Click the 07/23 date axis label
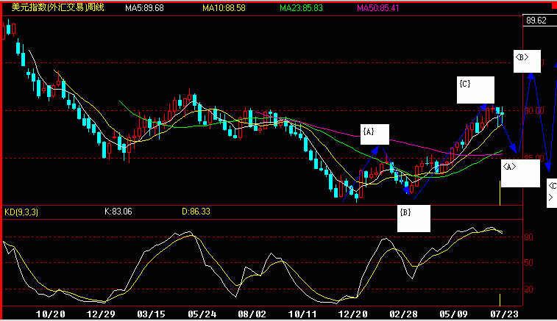The width and height of the screenshot is (557, 321). pyautogui.click(x=504, y=314)
